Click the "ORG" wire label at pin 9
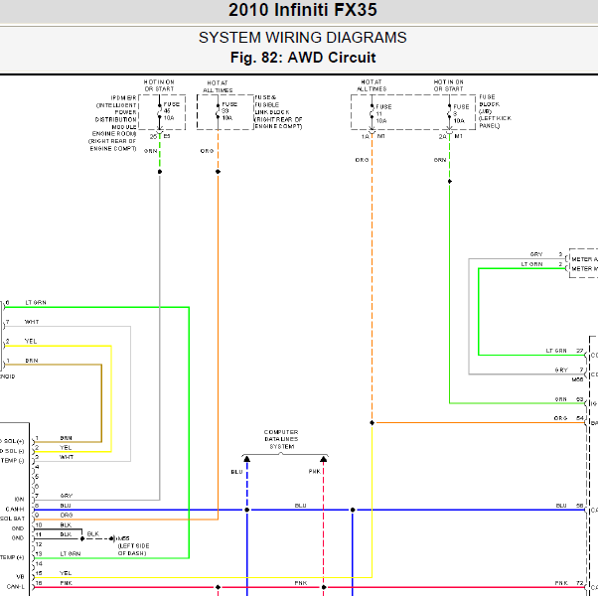Image resolution: width=598 pixels, height=596 pixels. 67,516
